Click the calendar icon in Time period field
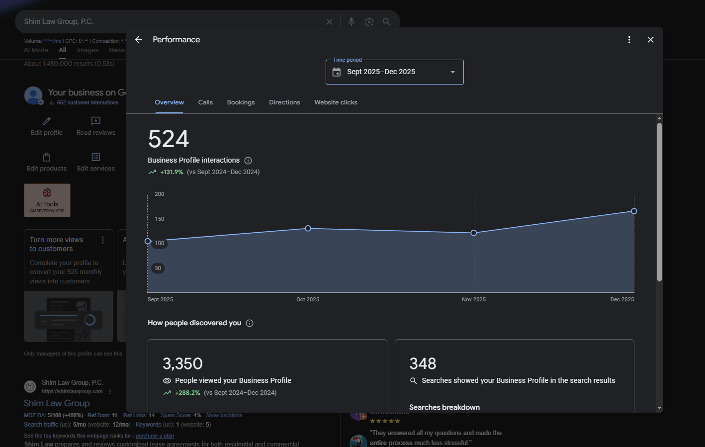Screen dimensions: 705x447 click(337, 72)
